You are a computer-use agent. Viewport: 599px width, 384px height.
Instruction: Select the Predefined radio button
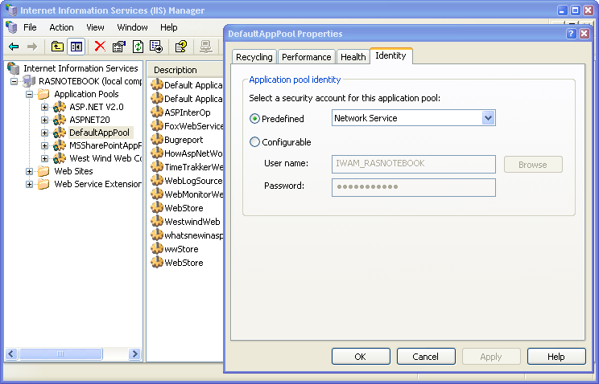(x=254, y=119)
